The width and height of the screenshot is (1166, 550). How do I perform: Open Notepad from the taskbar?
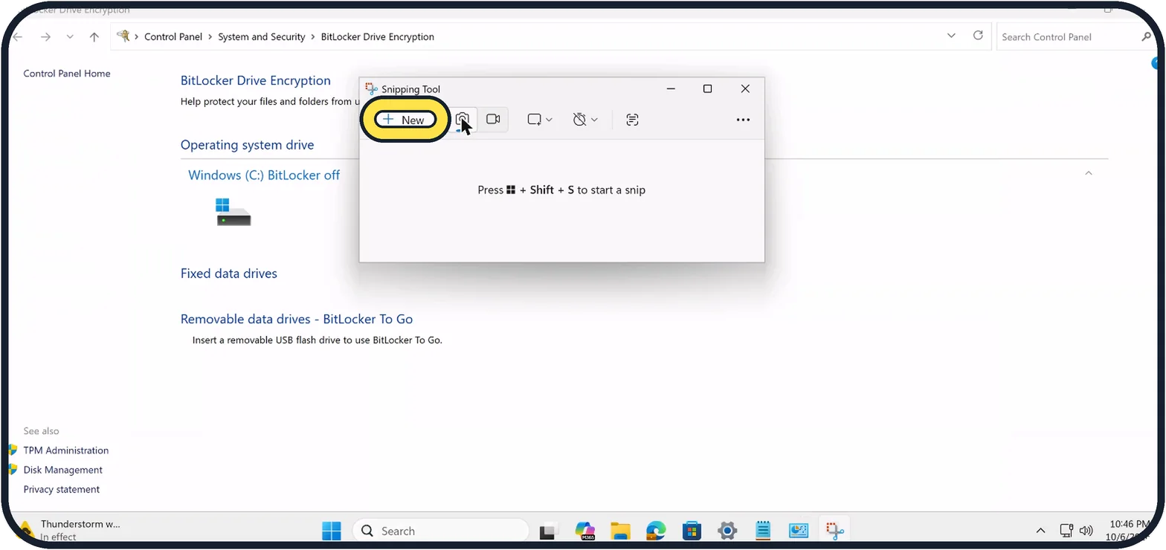[763, 531]
